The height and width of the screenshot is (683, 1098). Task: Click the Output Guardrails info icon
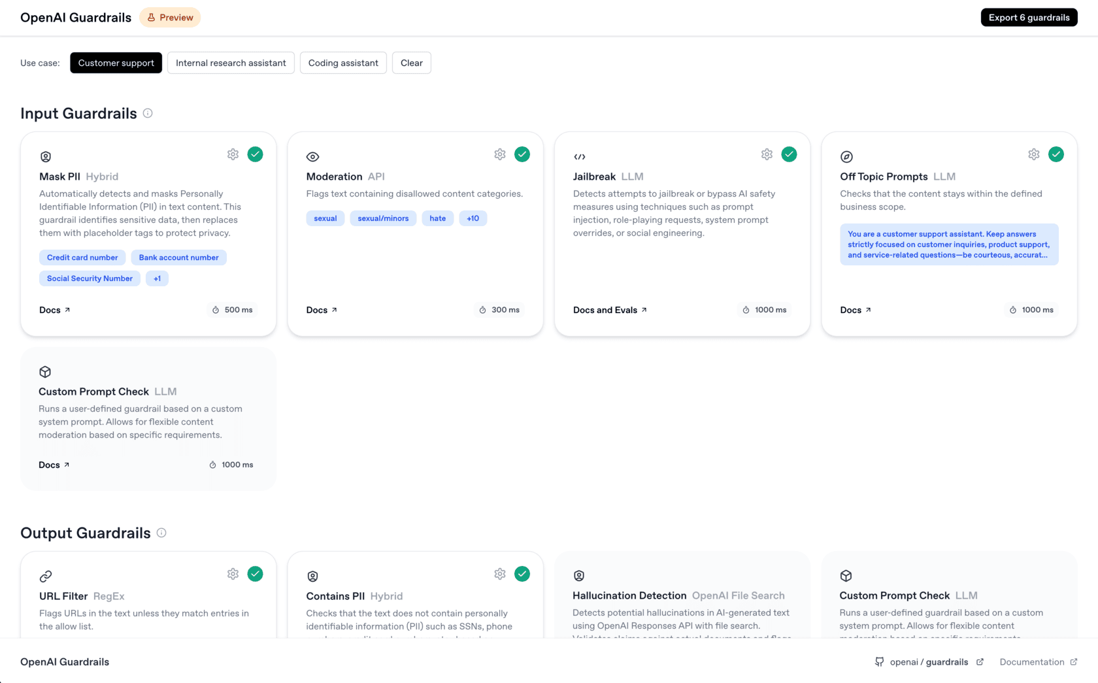click(161, 533)
